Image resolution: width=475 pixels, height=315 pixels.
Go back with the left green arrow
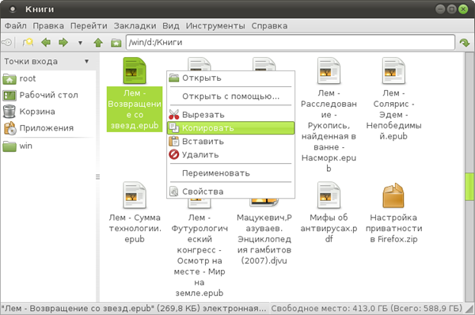point(46,43)
